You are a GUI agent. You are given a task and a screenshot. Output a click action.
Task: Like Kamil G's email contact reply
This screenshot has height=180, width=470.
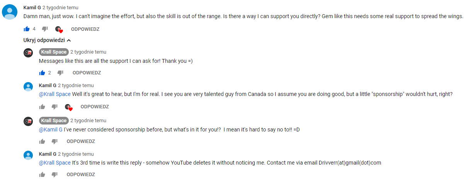tap(42, 175)
